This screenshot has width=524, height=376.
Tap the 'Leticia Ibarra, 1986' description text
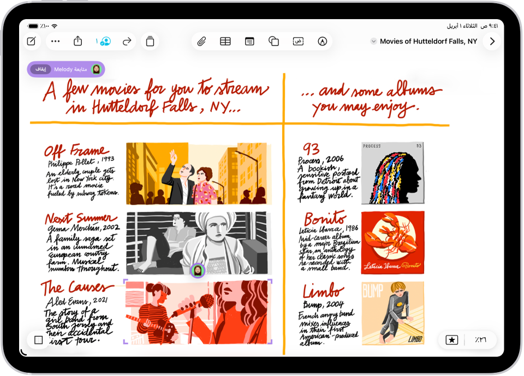pos(329,229)
